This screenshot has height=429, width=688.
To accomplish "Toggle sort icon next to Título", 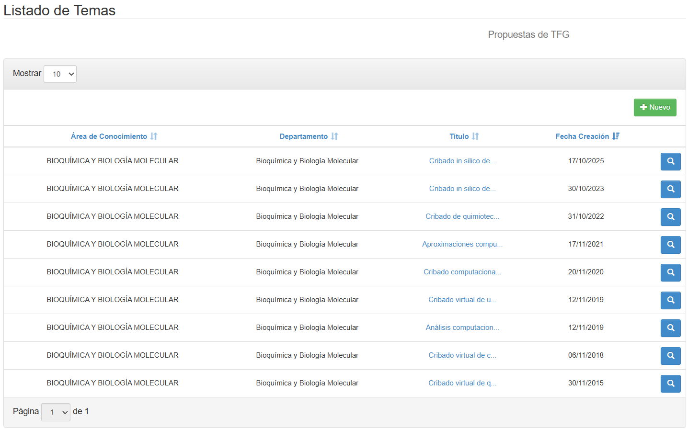I will [x=475, y=136].
